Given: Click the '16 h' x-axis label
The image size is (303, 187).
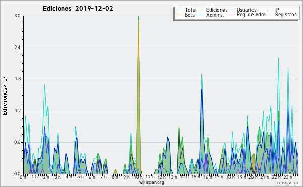Looking at the screenshot, I should [x=208, y=177].
